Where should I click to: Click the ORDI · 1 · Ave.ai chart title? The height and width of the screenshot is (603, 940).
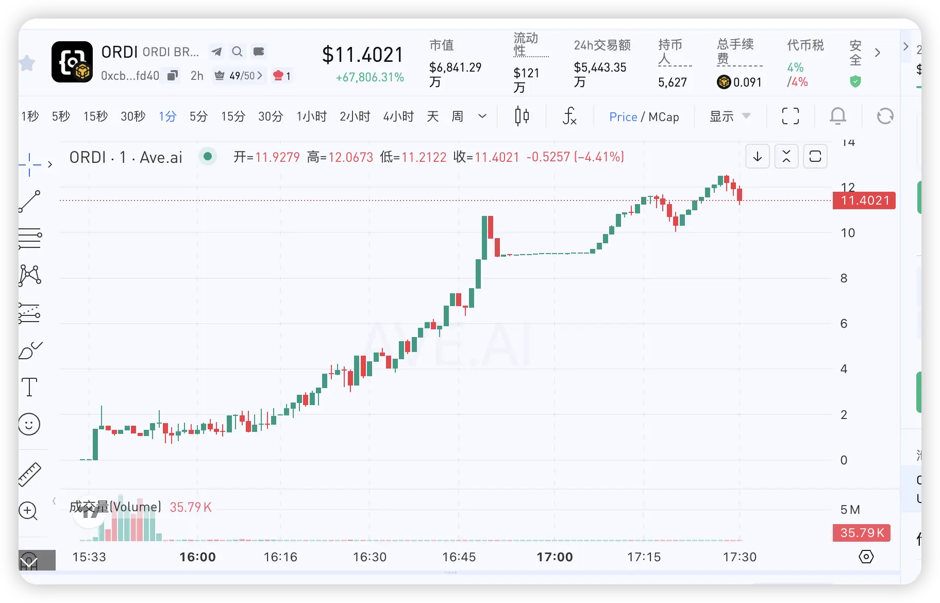click(x=126, y=157)
